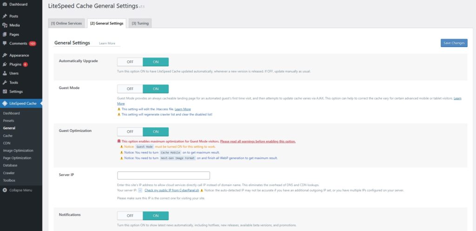Turn Automatically Upgrade OFF
Image resolution: width=476 pixels, height=231 pixels.
(130, 62)
